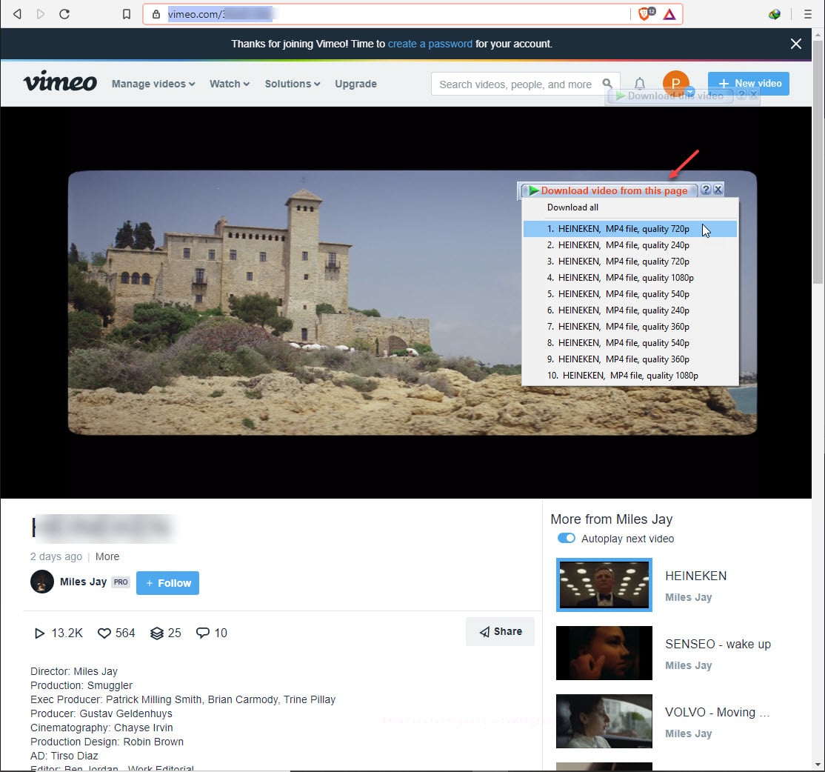
Task: Open help on the download popup
Action: coord(706,190)
